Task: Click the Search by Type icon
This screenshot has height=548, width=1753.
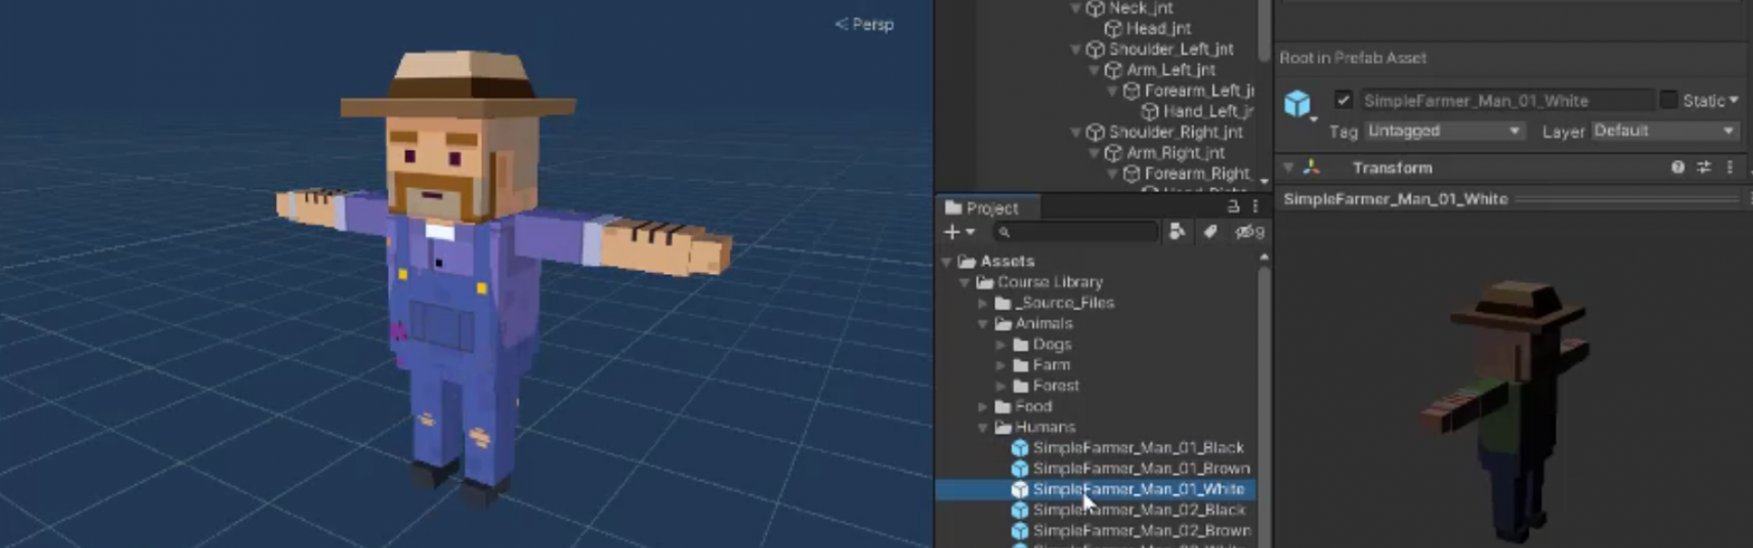Action: tap(1177, 232)
